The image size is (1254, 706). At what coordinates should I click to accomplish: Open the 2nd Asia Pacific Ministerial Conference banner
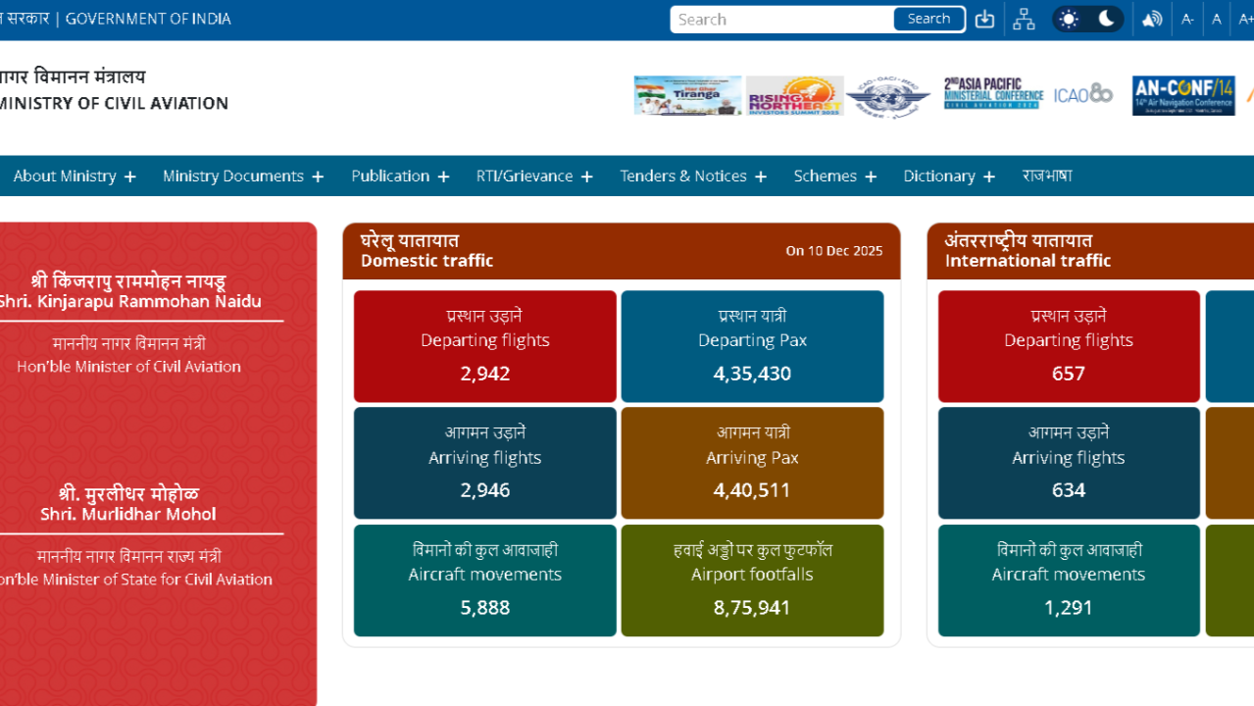[x=994, y=95]
